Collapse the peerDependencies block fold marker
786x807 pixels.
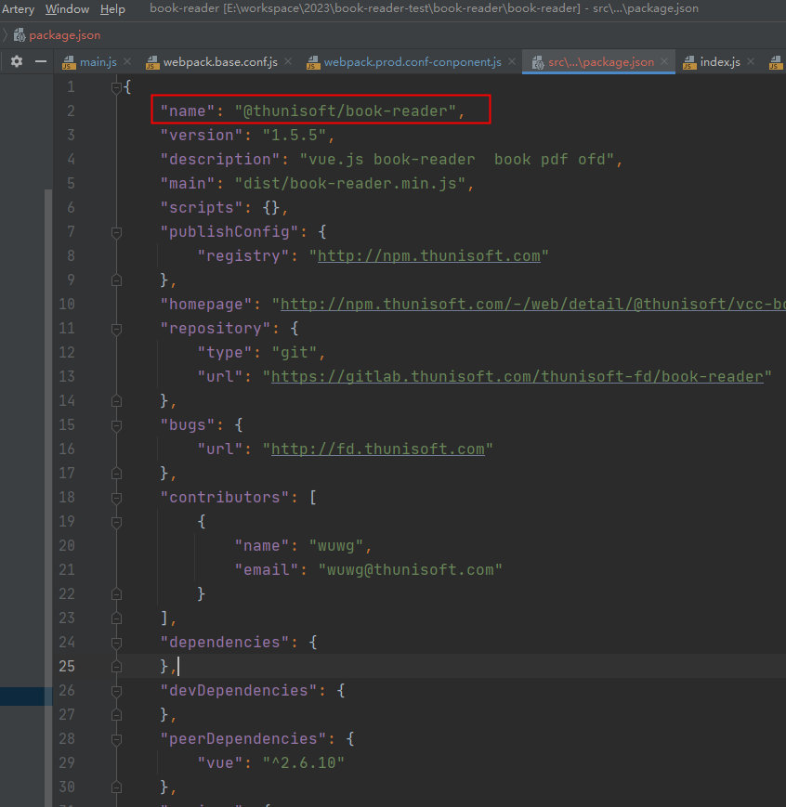116,739
